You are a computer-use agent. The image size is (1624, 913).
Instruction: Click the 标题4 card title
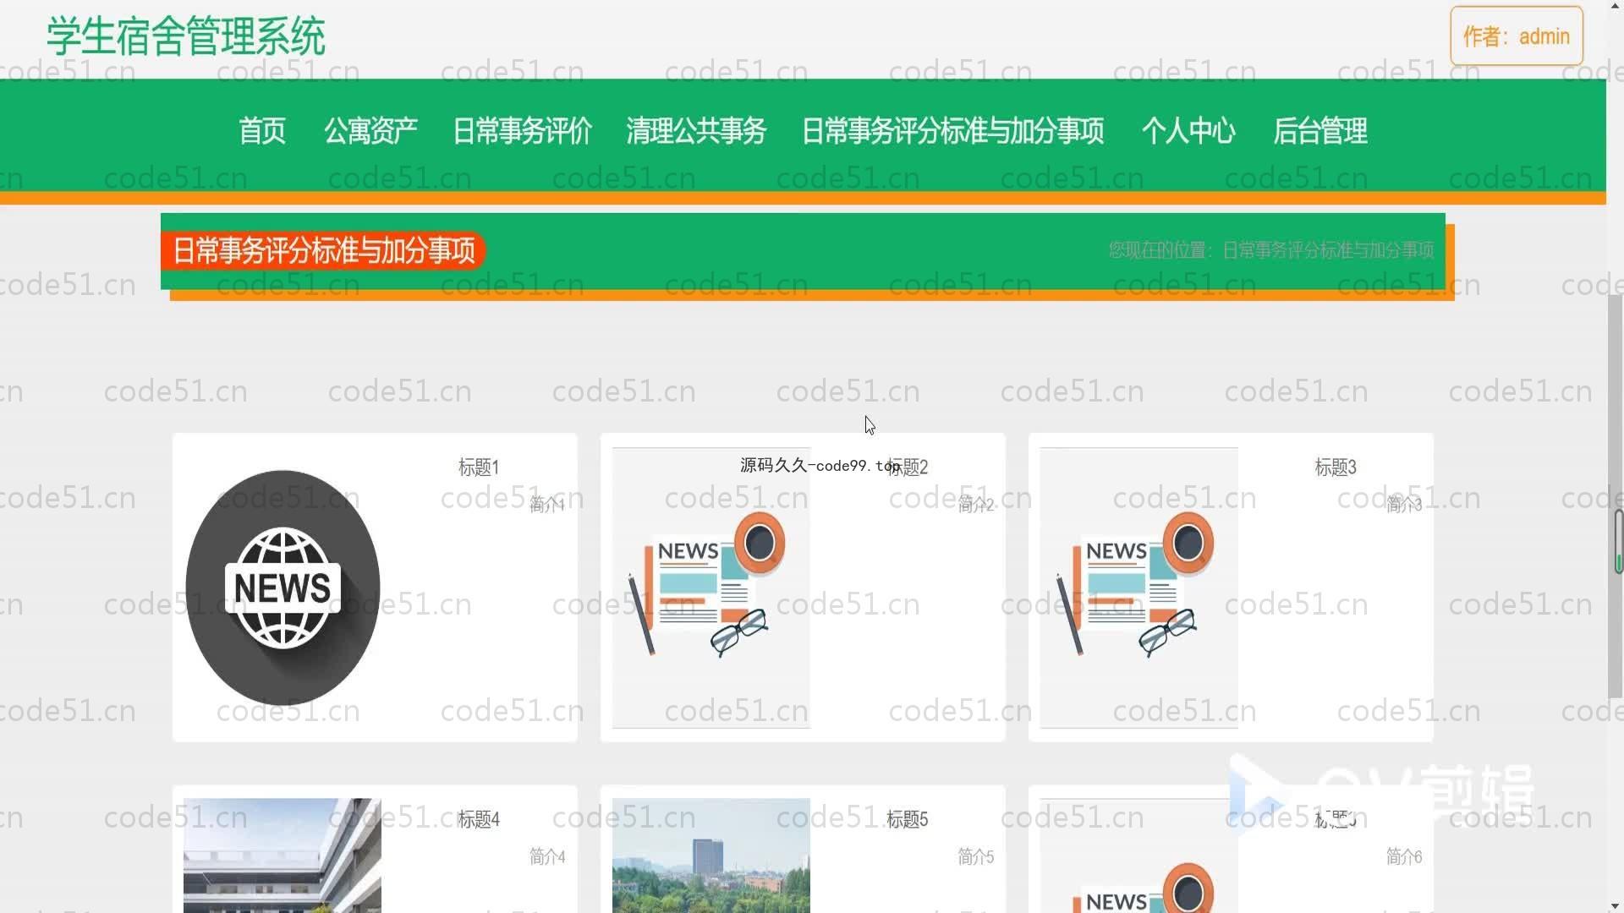point(479,819)
